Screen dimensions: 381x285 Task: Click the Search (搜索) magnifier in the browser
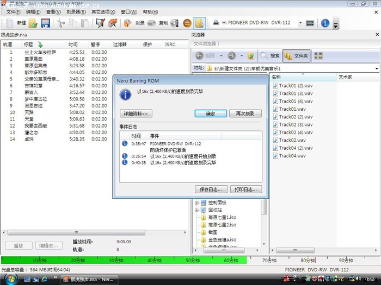pos(270,56)
